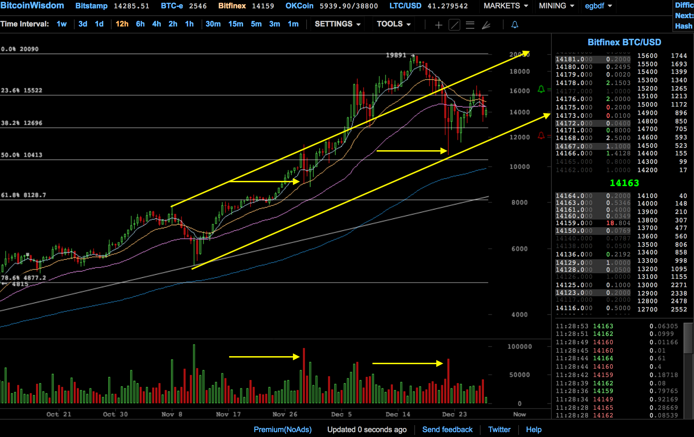Expand the SETTINGS menu
The width and height of the screenshot is (694, 437).
337,24
